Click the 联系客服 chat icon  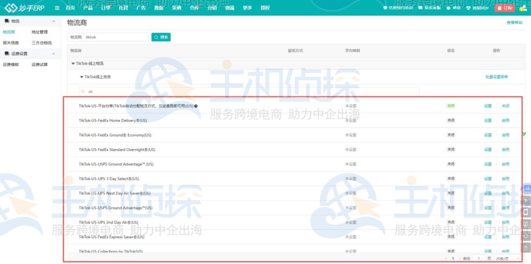coord(420,8)
